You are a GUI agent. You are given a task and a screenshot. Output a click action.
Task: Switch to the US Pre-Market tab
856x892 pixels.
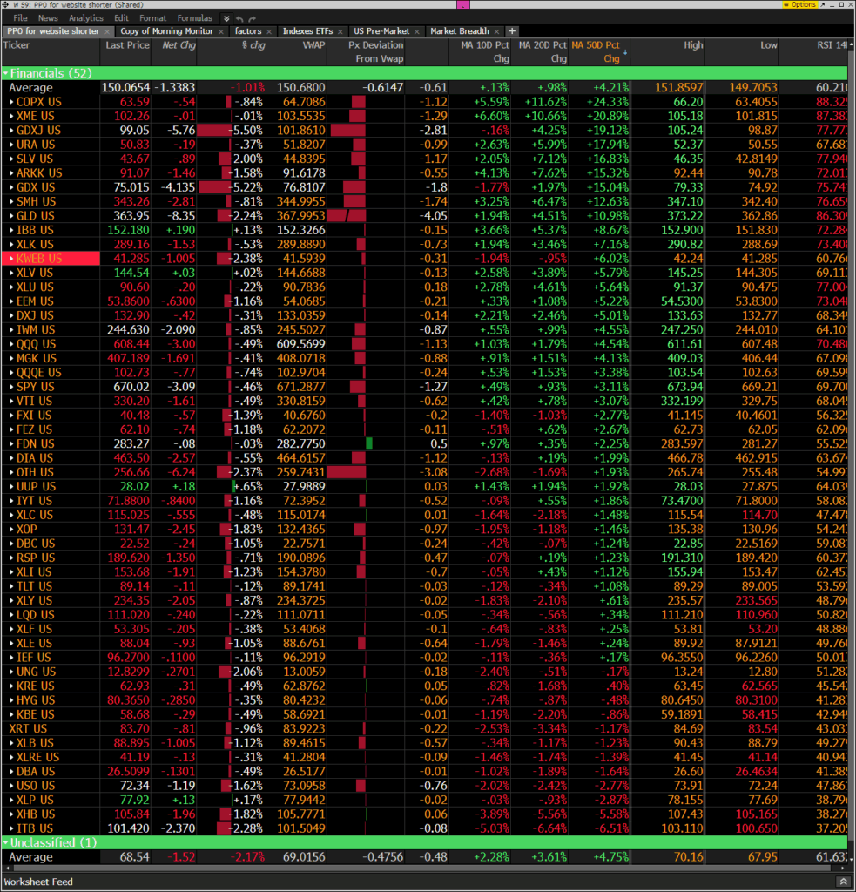pos(381,31)
